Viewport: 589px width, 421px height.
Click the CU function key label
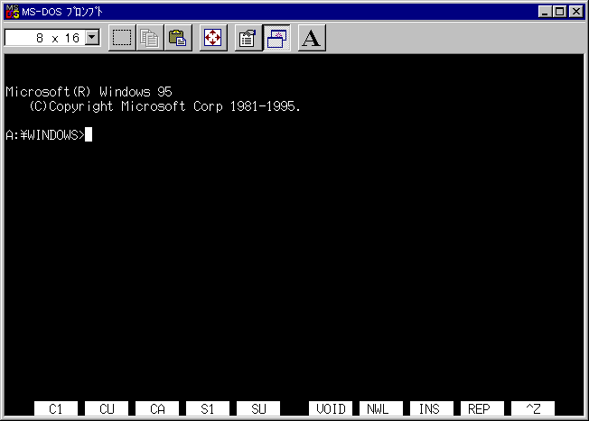[x=107, y=408]
